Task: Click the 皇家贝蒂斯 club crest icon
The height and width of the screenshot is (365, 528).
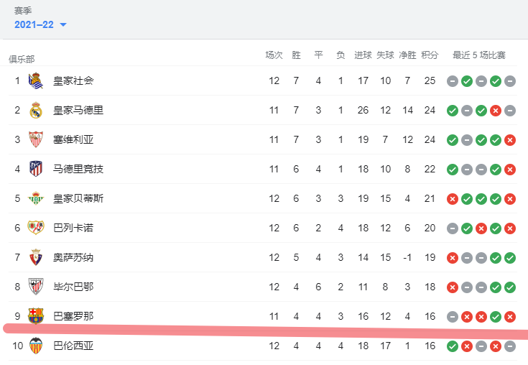Action: pos(36,198)
